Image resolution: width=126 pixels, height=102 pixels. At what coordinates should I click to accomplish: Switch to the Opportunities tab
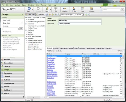64,48
